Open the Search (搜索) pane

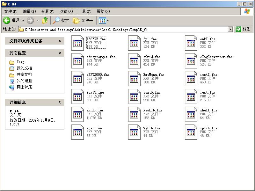click(61, 20)
